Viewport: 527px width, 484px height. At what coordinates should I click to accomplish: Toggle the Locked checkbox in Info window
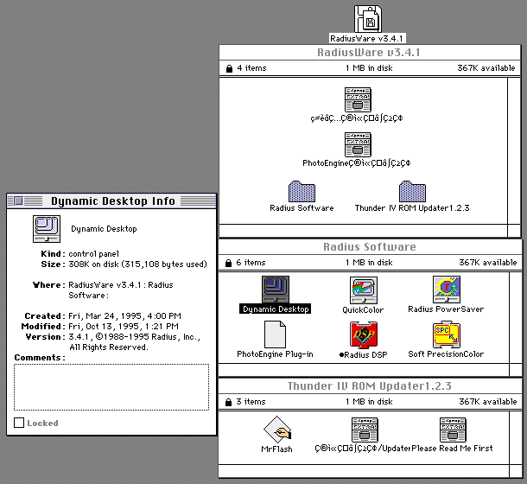[19, 423]
